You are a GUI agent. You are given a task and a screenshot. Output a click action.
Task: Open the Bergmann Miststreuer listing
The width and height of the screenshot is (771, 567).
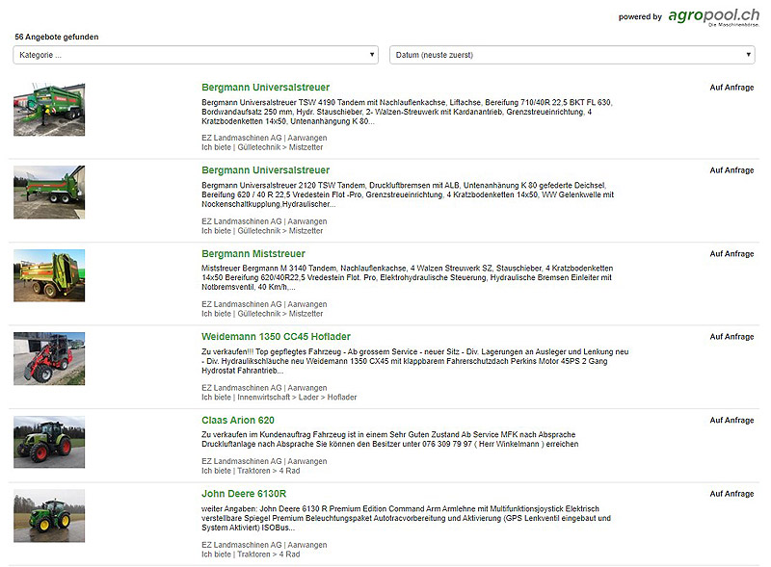pos(253,254)
